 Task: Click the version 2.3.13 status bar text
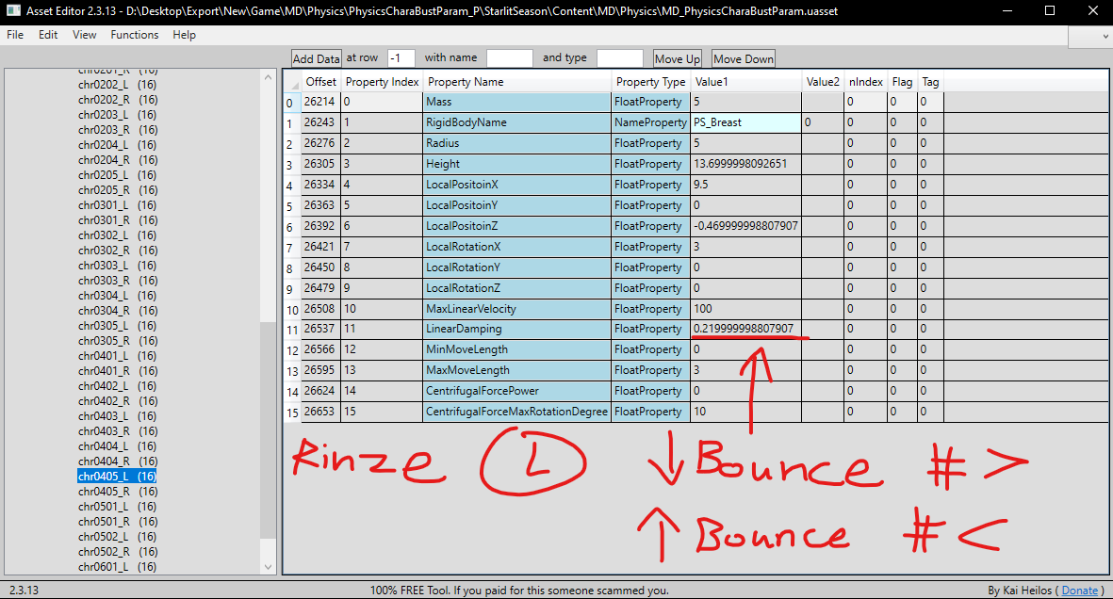pos(25,591)
